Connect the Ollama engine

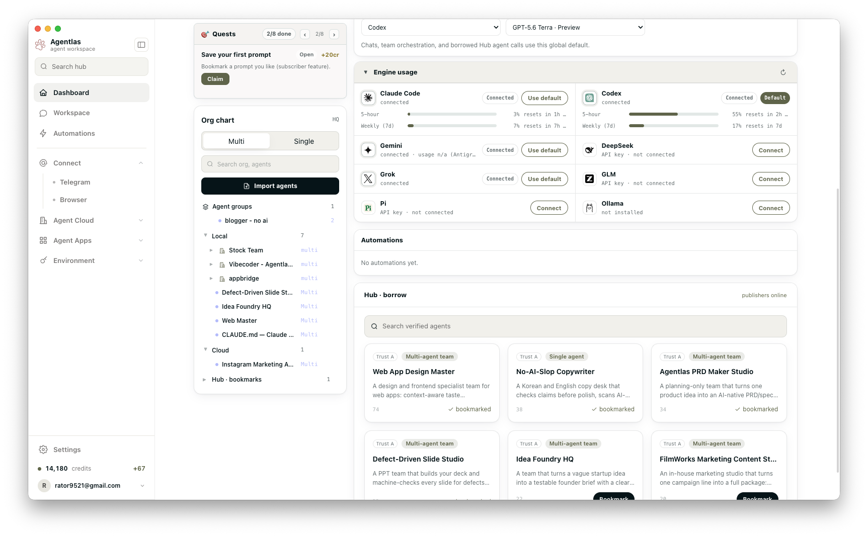point(771,208)
